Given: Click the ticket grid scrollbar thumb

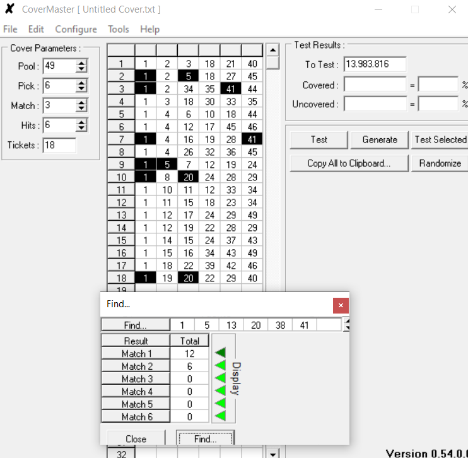Looking at the screenshot, I should [x=272, y=62].
